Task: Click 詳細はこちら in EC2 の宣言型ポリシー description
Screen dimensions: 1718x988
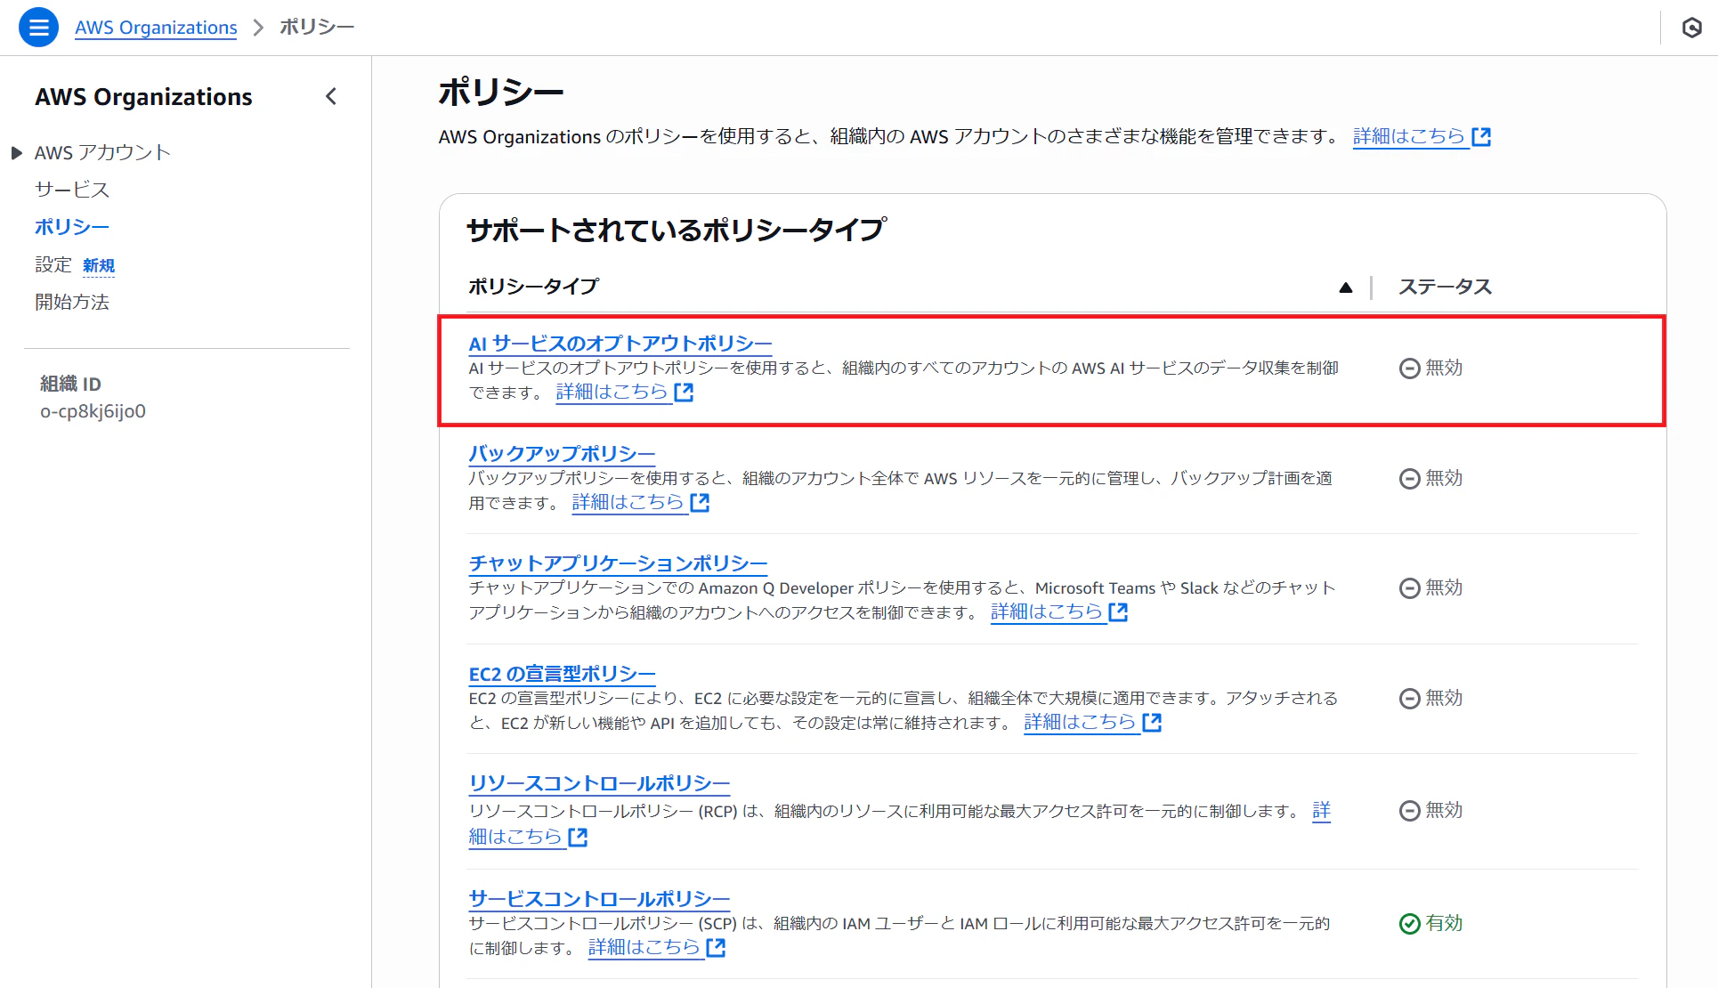Action: coord(1080,722)
